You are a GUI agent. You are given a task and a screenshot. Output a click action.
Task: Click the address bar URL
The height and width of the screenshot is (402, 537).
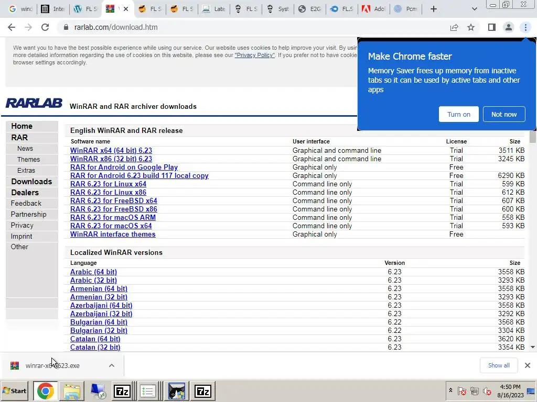pos(116,27)
